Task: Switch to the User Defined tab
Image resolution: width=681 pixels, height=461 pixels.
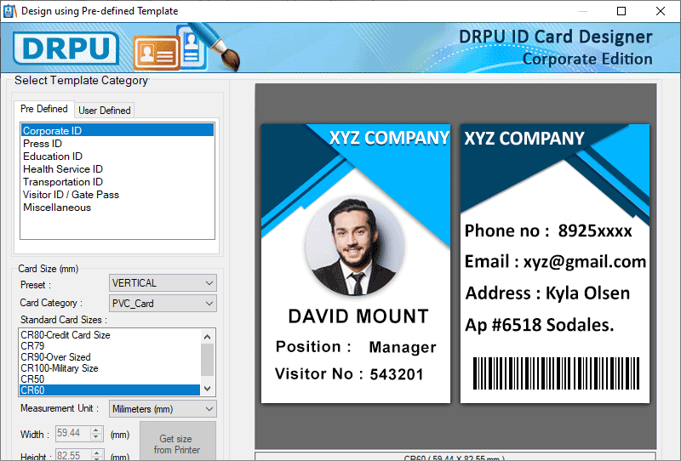Action: pos(104,111)
